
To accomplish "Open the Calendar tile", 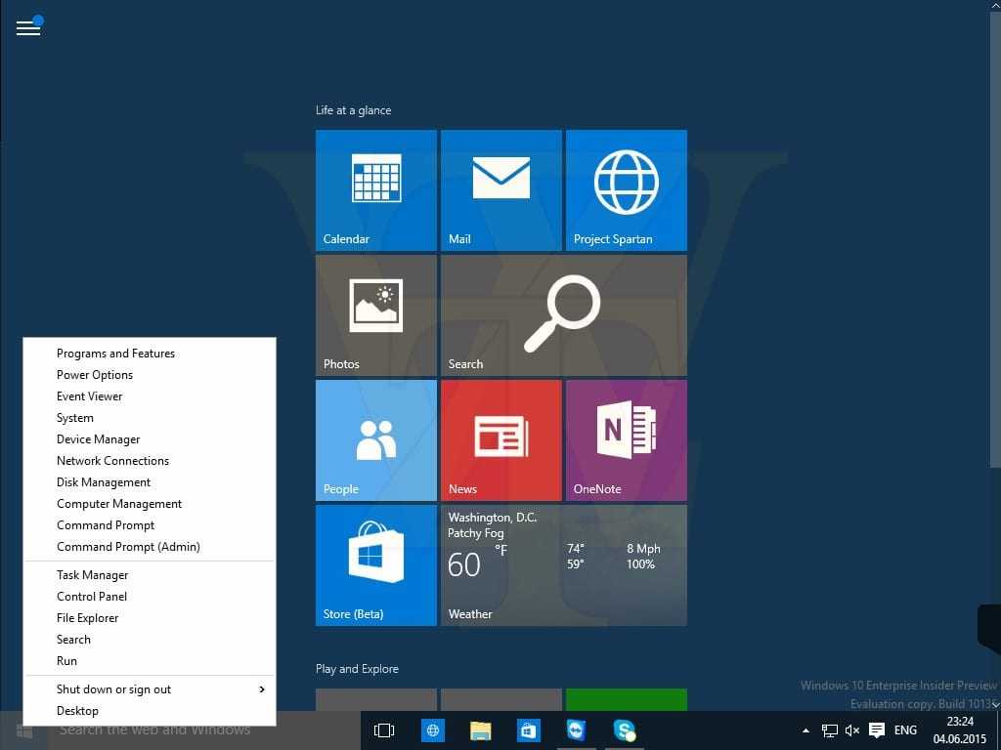I will click(x=375, y=189).
